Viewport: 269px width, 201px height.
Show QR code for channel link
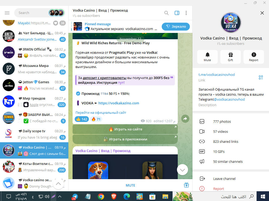point(261,77)
